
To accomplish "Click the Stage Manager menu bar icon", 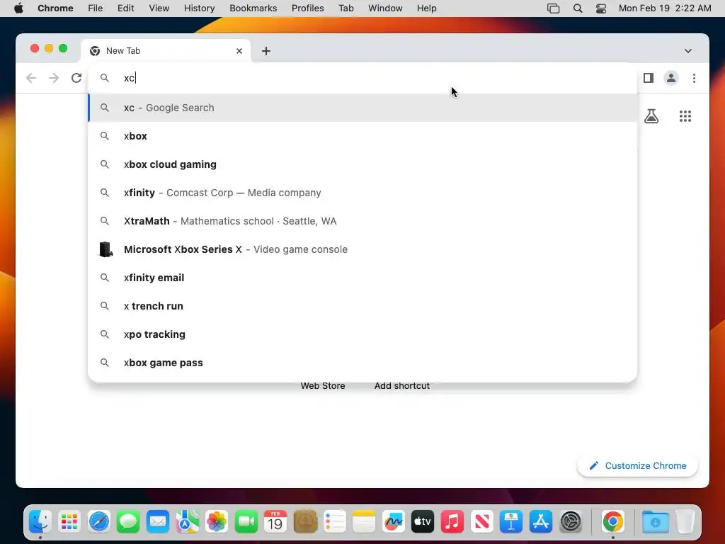I will tap(553, 8).
